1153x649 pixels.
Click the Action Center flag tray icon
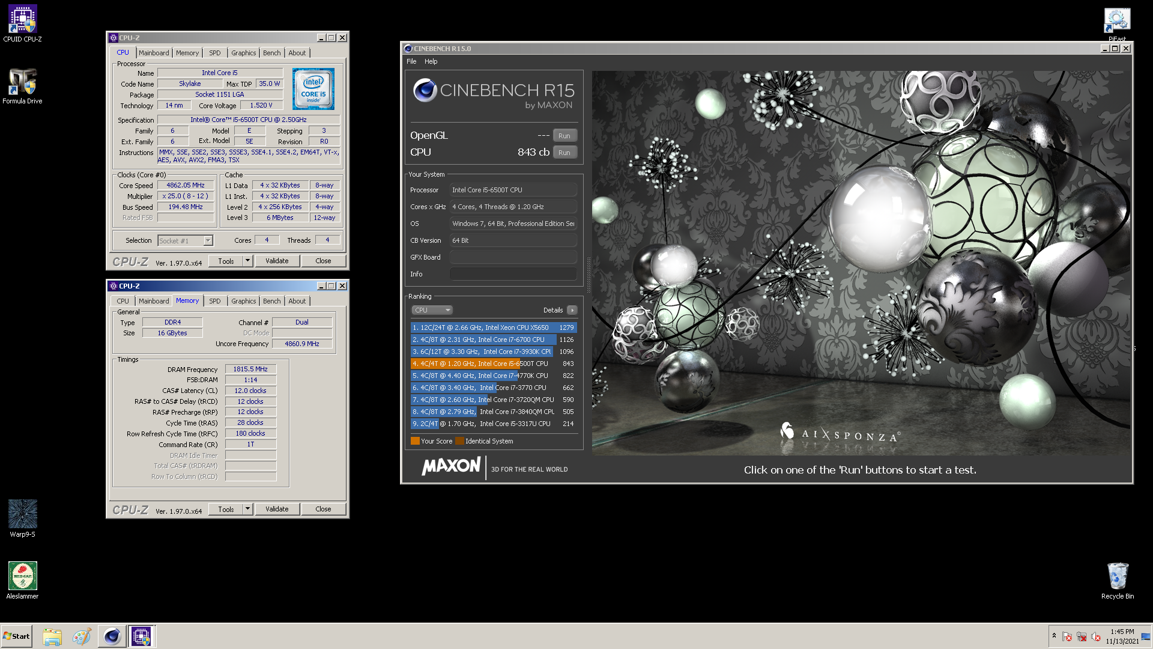1067,636
